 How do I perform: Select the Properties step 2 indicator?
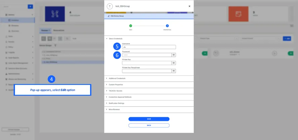tap(167, 26)
